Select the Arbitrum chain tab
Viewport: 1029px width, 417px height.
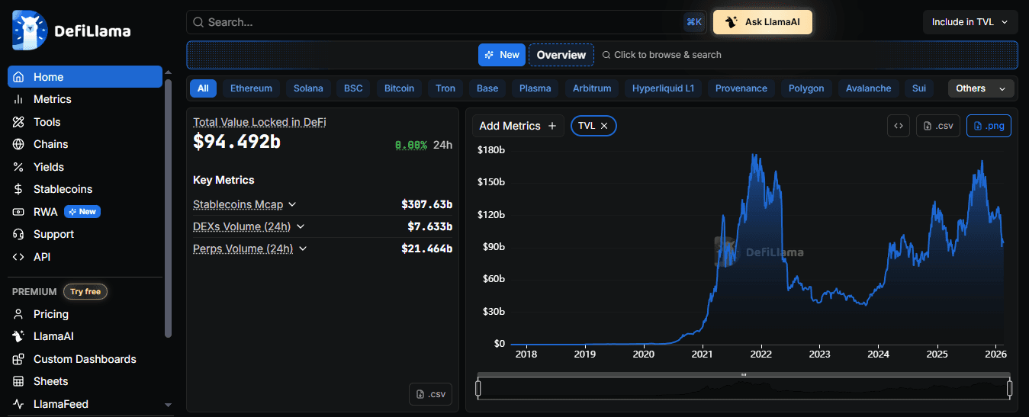(592, 88)
